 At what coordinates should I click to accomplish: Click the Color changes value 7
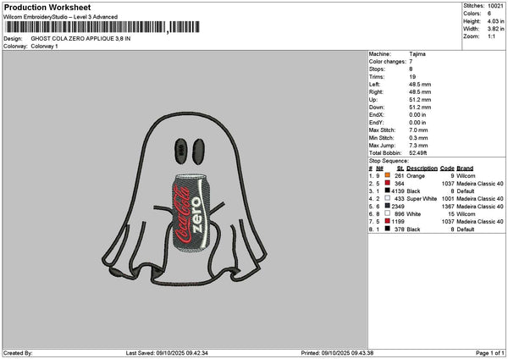411,62
